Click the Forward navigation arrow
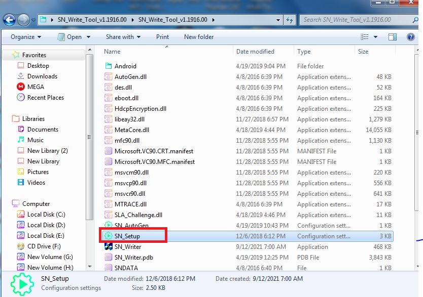 [x=24, y=20]
